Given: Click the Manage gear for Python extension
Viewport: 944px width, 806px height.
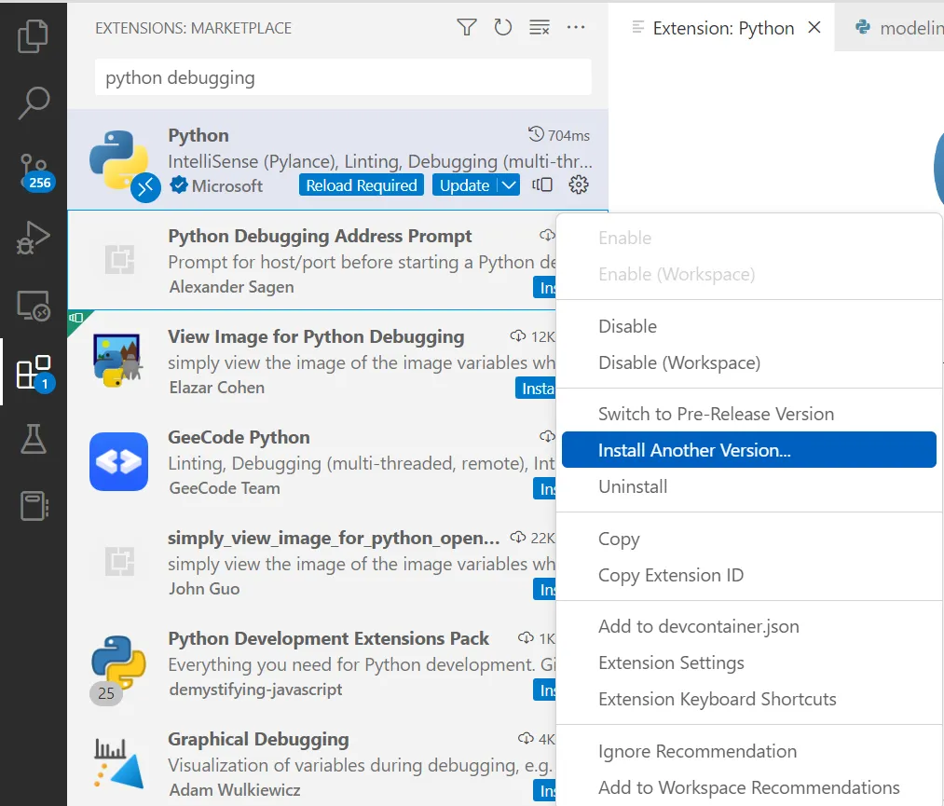Looking at the screenshot, I should point(579,184).
